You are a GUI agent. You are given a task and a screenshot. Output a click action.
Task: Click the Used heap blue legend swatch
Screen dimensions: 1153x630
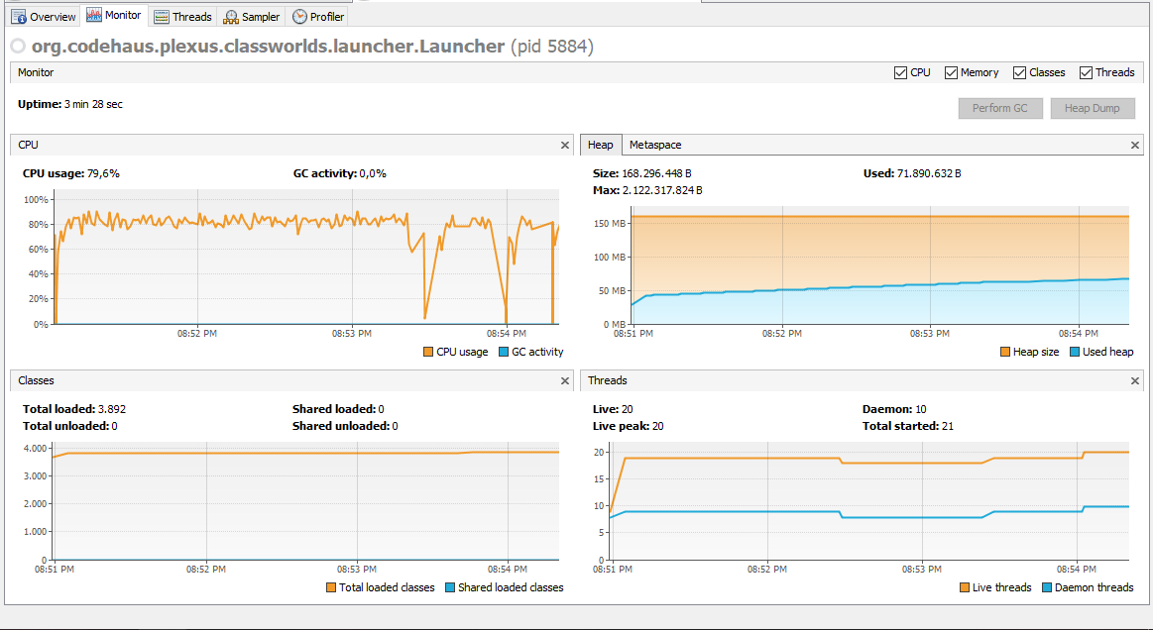coord(1075,352)
